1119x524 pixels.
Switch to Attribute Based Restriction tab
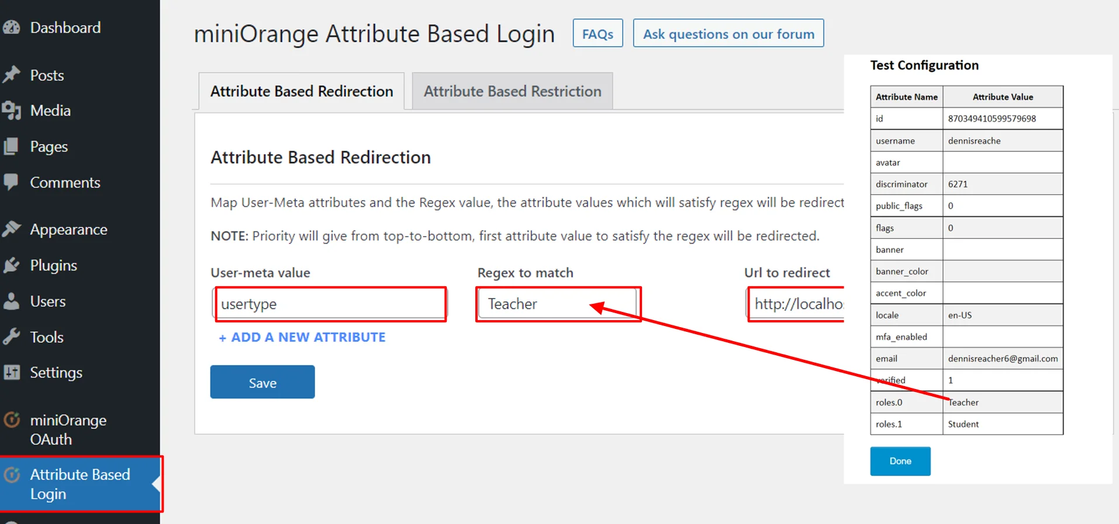(x=512, y=91)
